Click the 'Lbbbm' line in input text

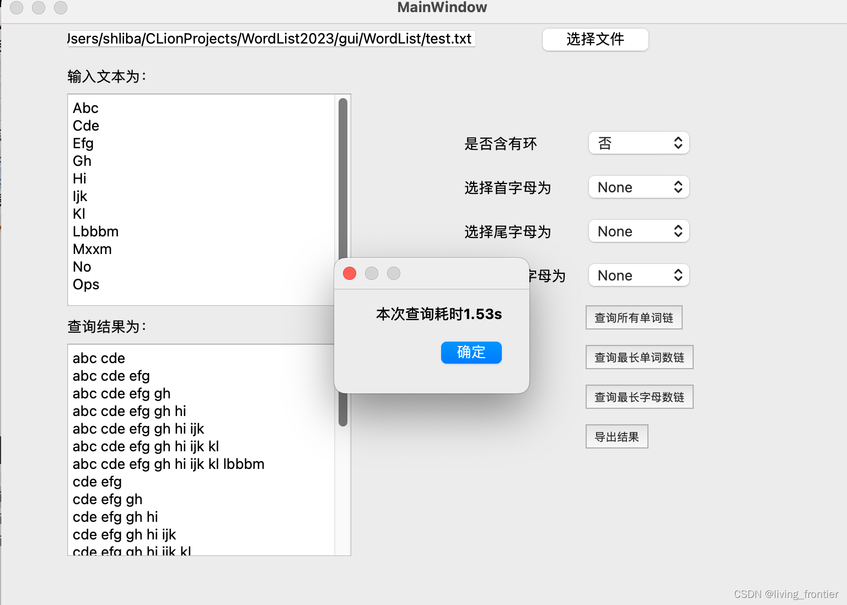[x=95, y=231]
